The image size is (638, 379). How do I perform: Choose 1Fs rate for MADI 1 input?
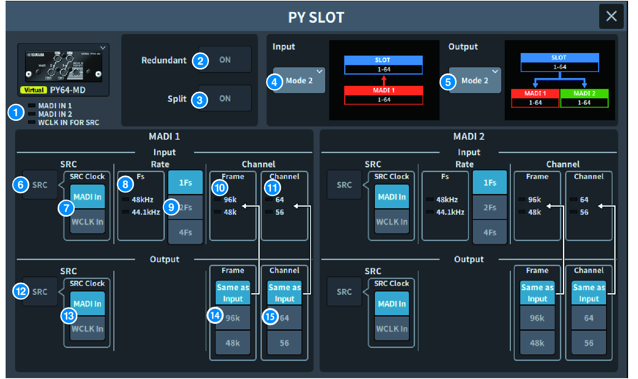click(x=185, y=182)
